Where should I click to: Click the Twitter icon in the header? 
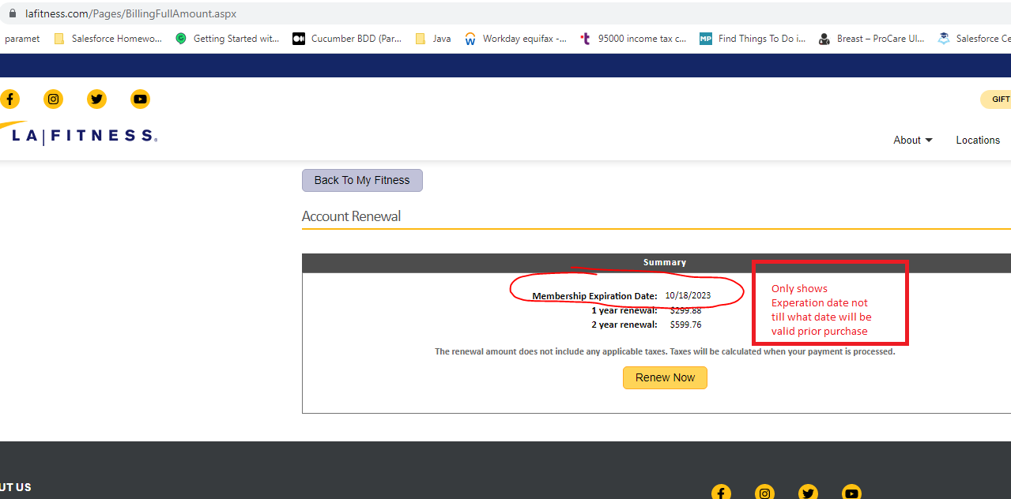(x=96, y=99)
